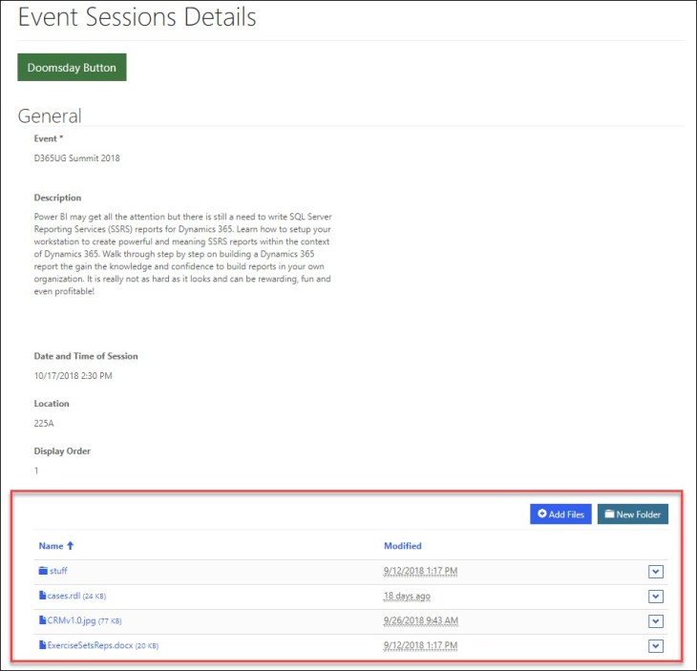Click the 9/26/2018 9:43 AM modified date
697x671 pixels.
point(420,620)
